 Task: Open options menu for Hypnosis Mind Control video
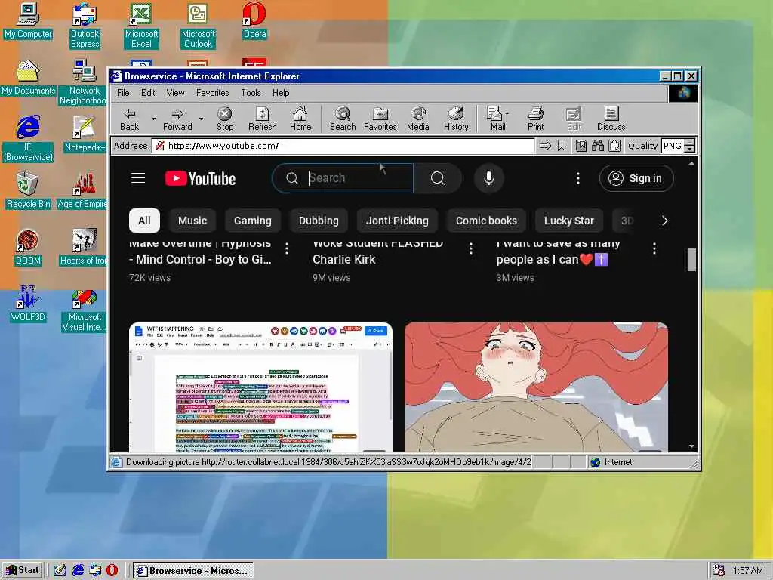[x=286, y=248]
